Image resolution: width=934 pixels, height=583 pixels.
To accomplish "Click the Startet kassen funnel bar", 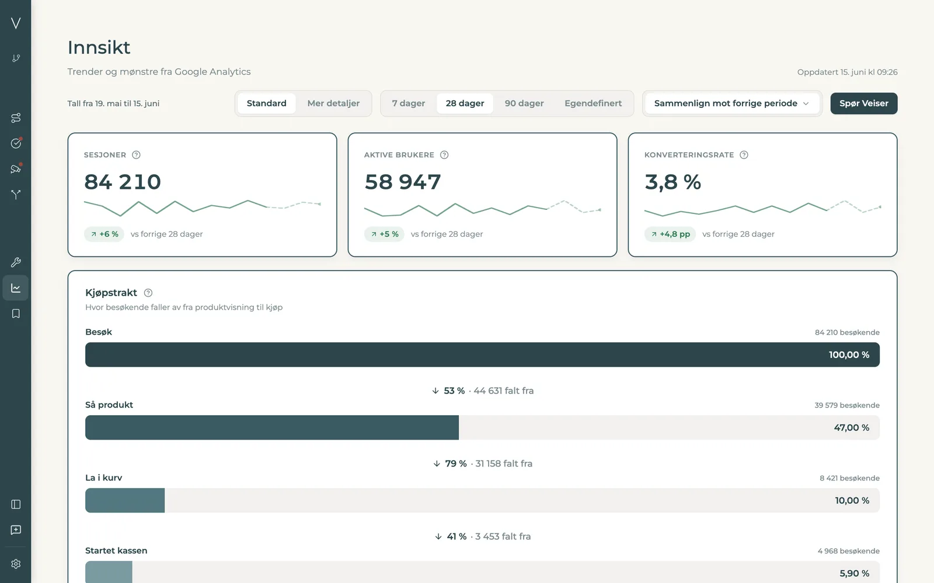I will (x=482, y=572).
